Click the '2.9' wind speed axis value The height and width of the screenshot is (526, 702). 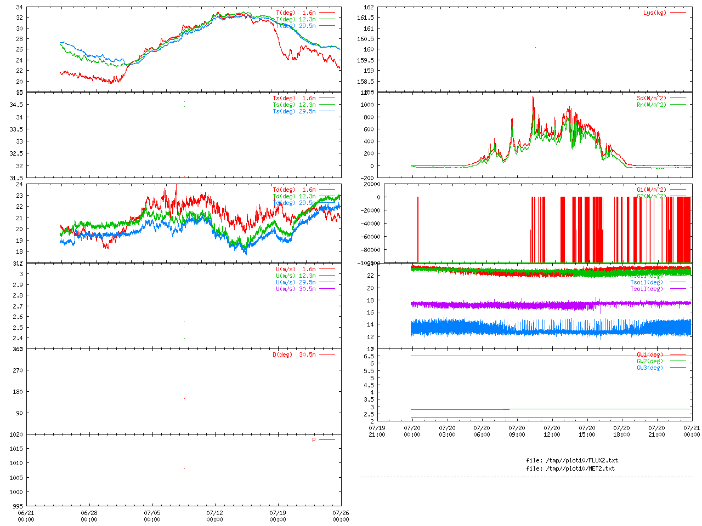(x=18, y=285)
